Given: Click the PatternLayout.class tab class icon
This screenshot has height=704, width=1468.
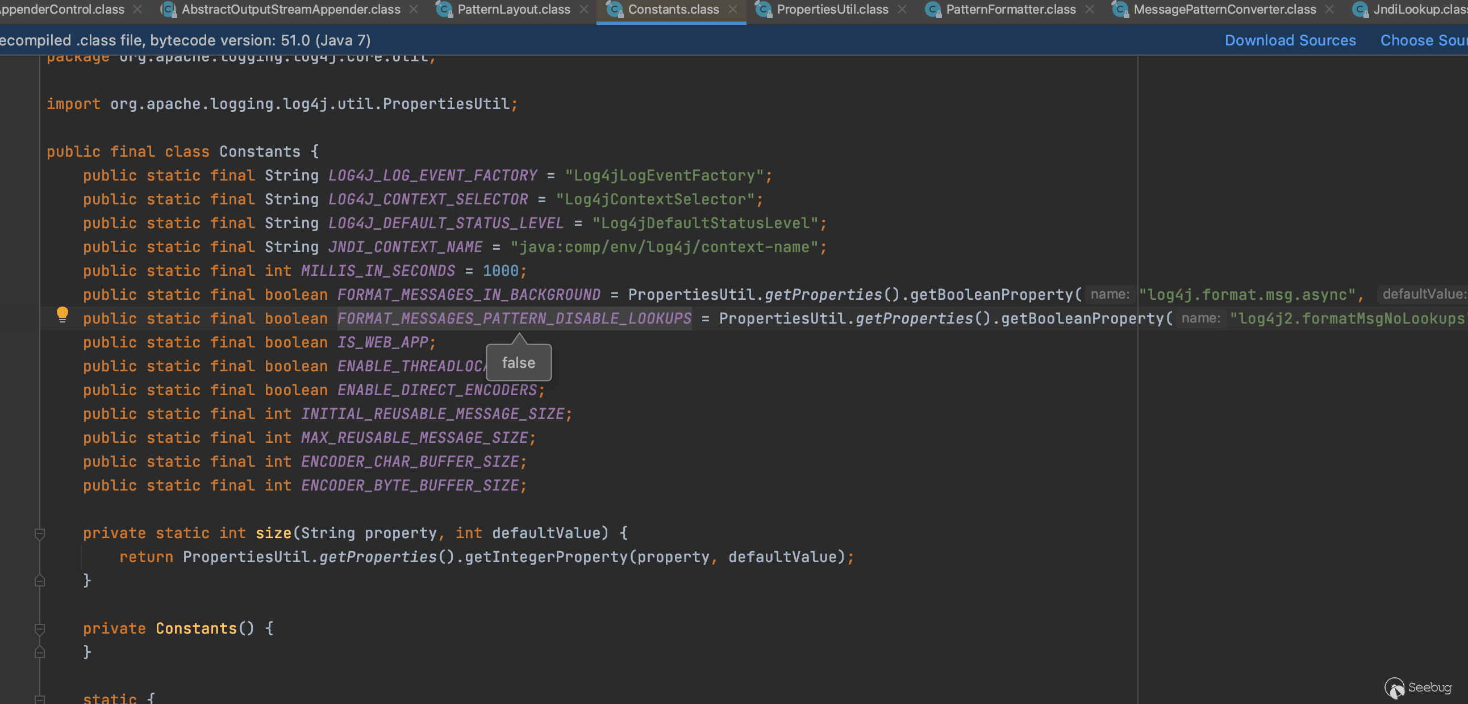Looking at the screenshot, I should (444, 10).
